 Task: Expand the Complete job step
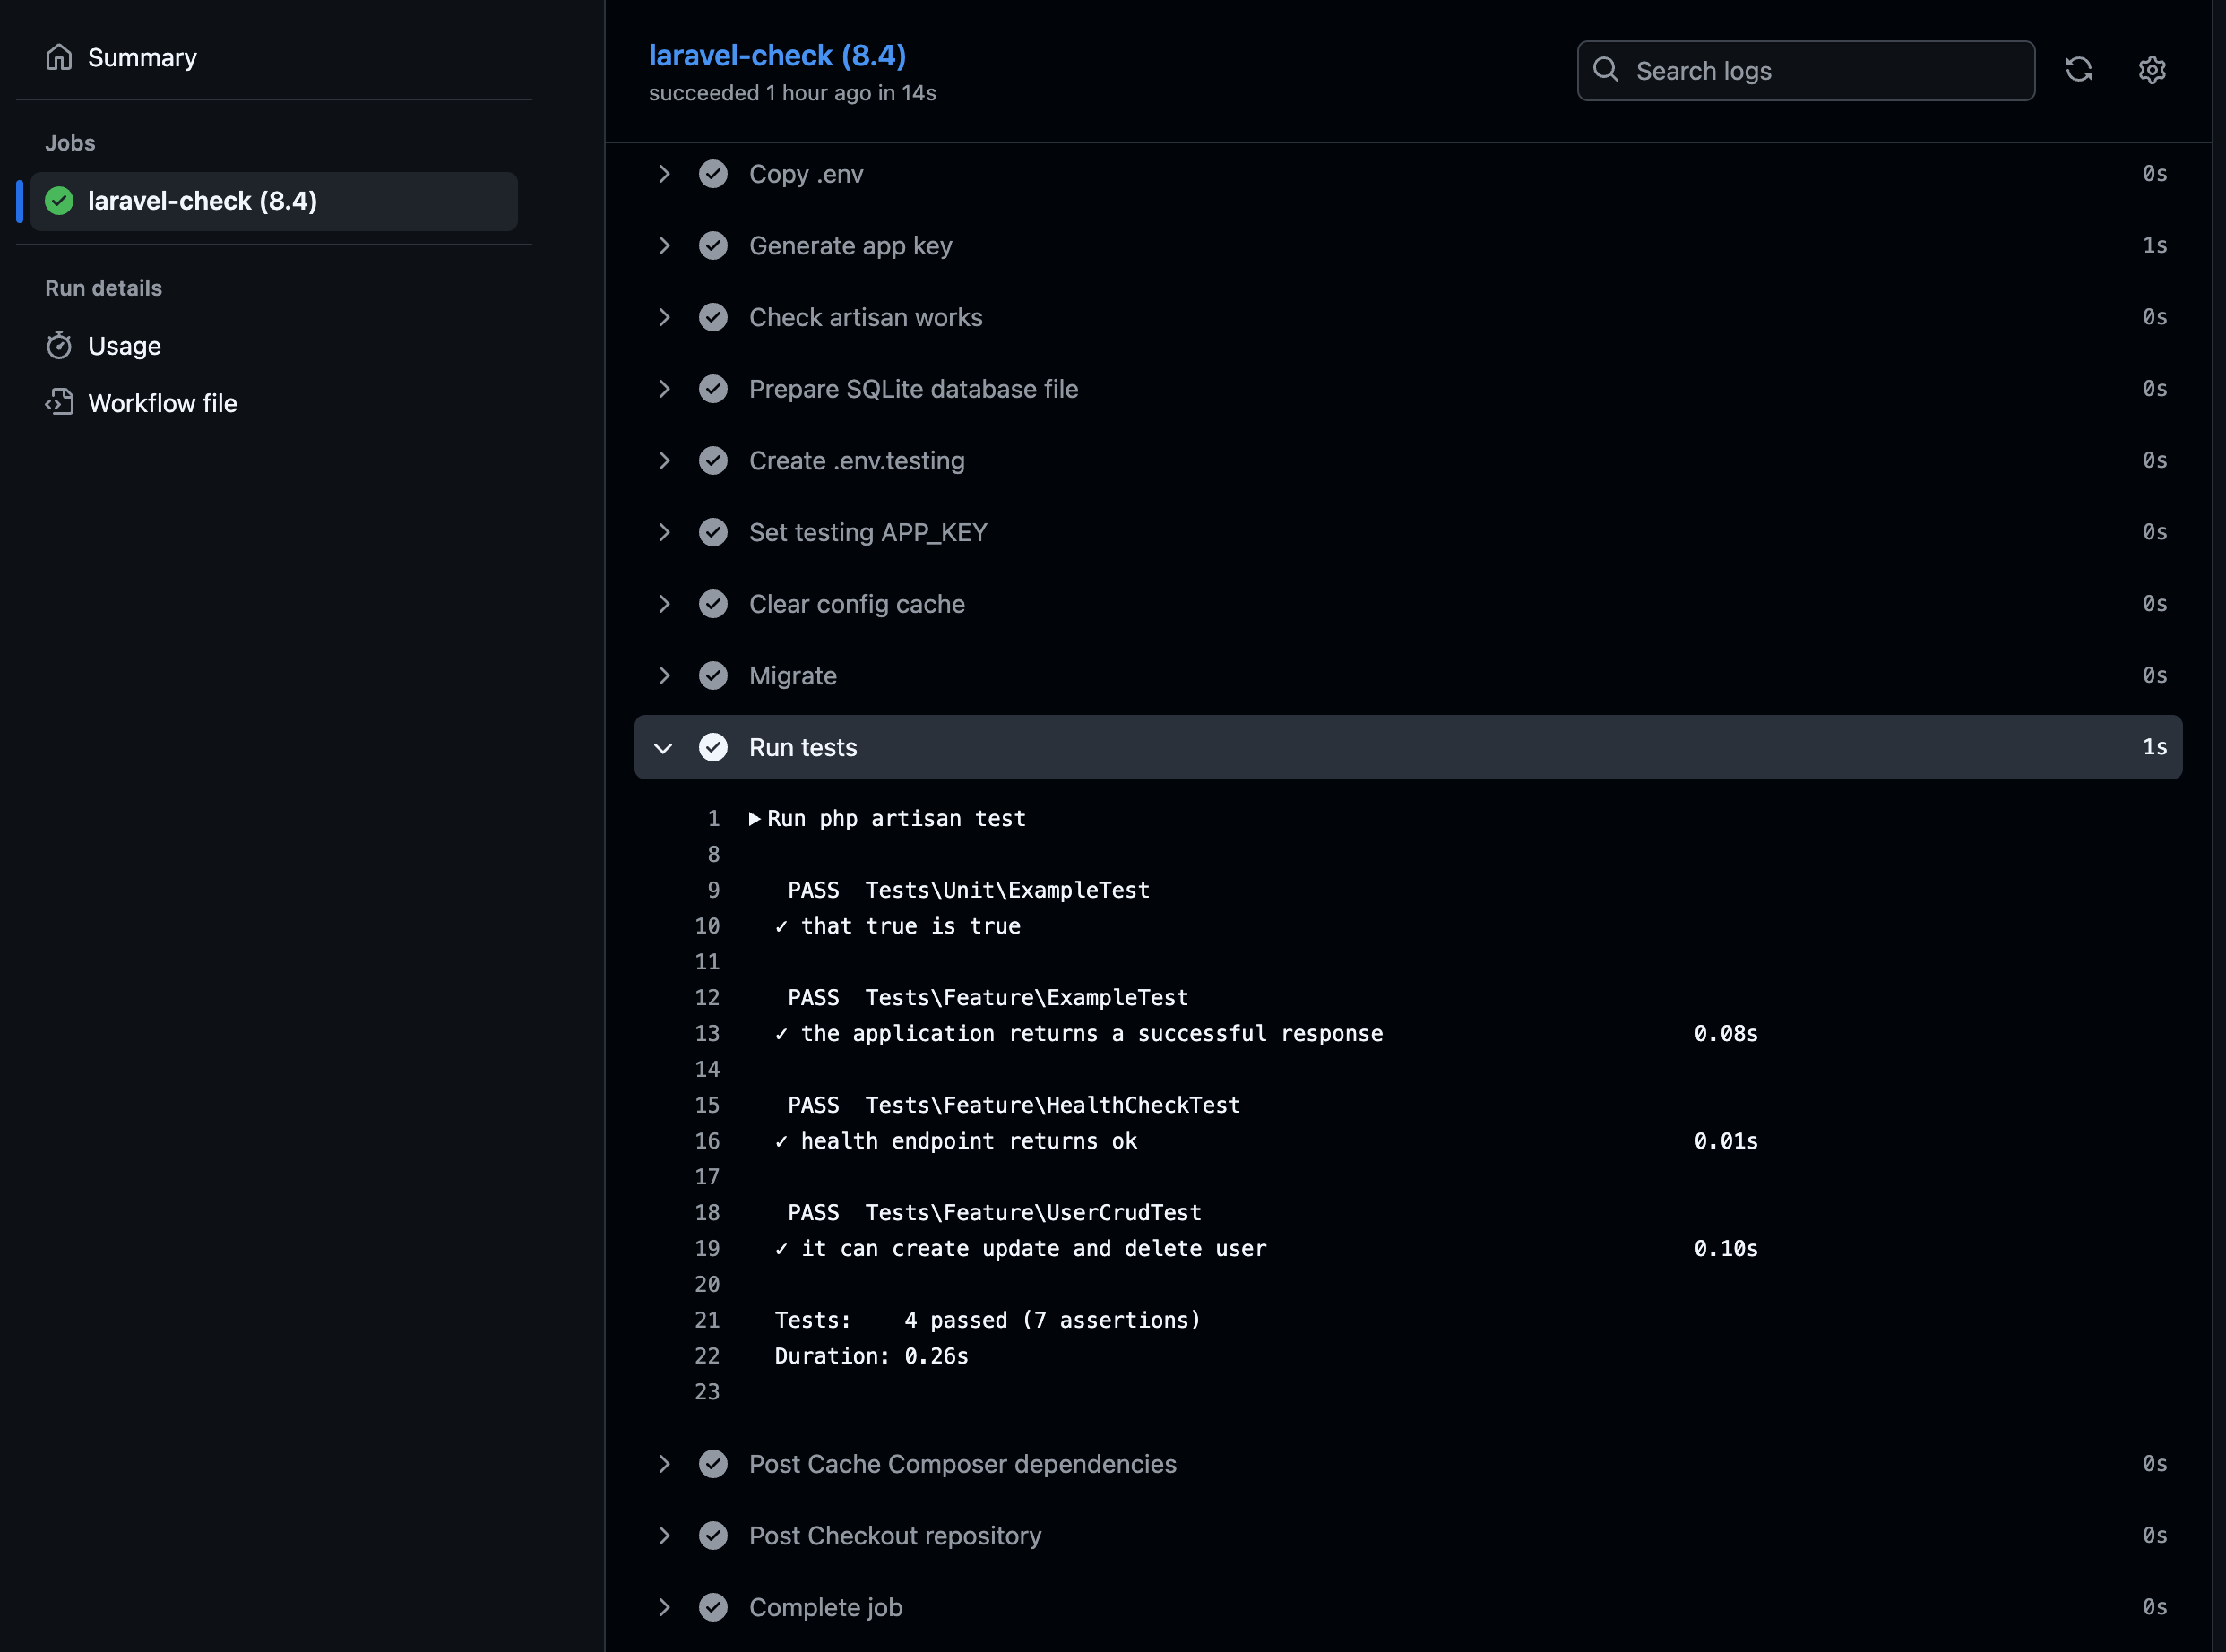[665, 1607]
